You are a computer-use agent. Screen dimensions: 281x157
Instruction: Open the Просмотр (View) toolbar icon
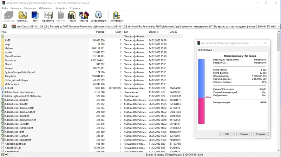coord(48,15)
